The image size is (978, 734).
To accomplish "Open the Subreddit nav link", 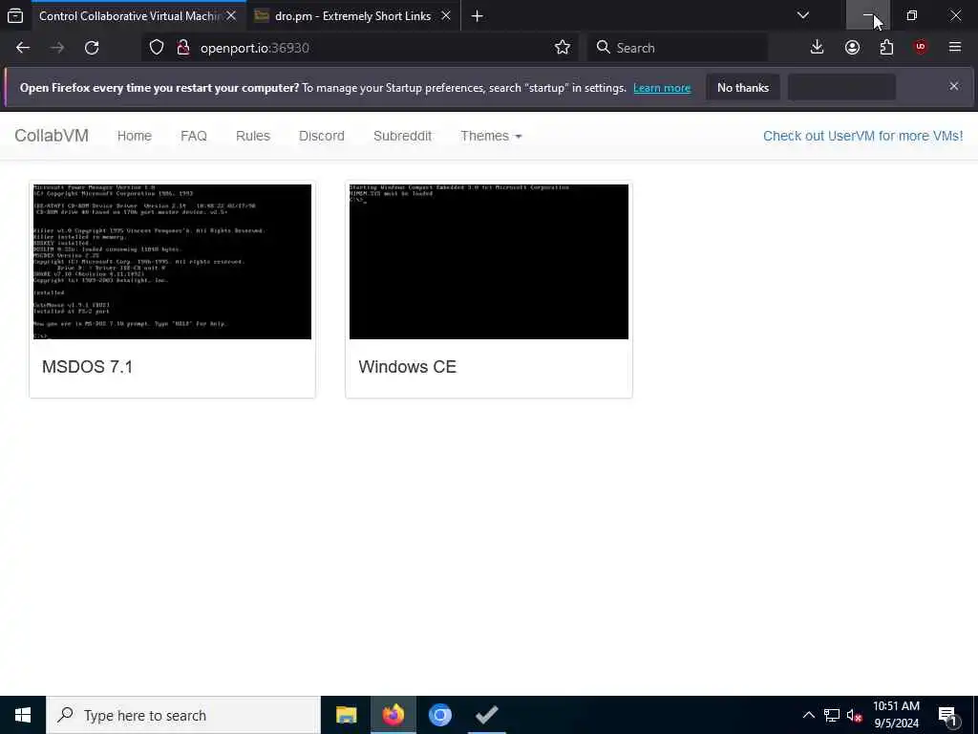I will click(x=402, y=136).
